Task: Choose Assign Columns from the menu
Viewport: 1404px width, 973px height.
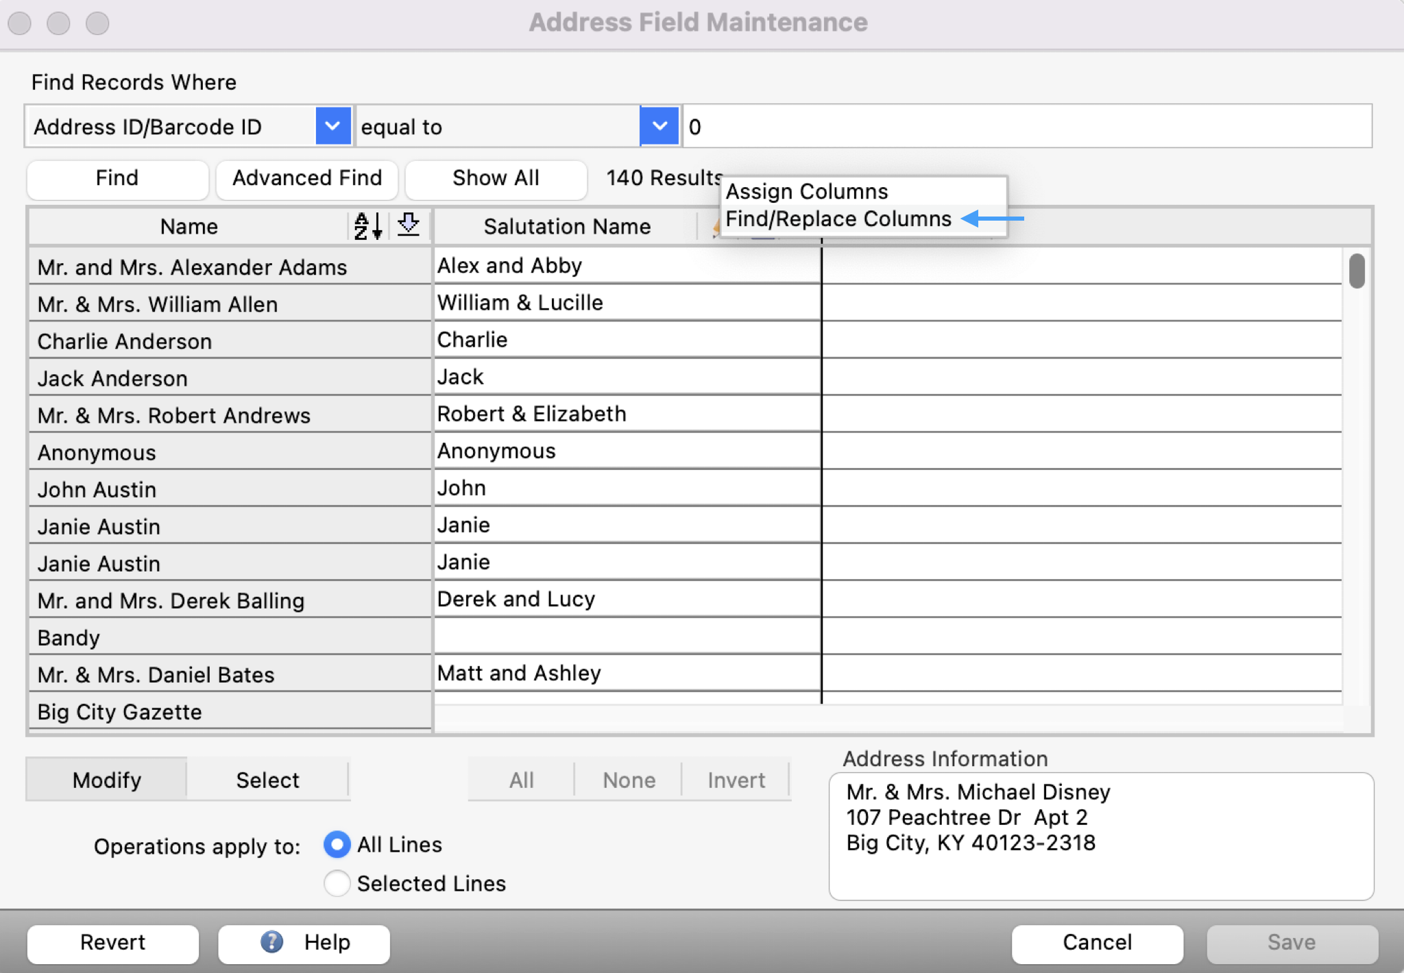Action: [x=807, y=191]
